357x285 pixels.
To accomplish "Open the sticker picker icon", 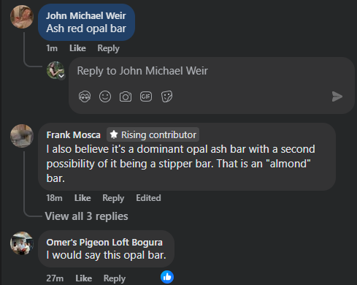I will 166,96.
